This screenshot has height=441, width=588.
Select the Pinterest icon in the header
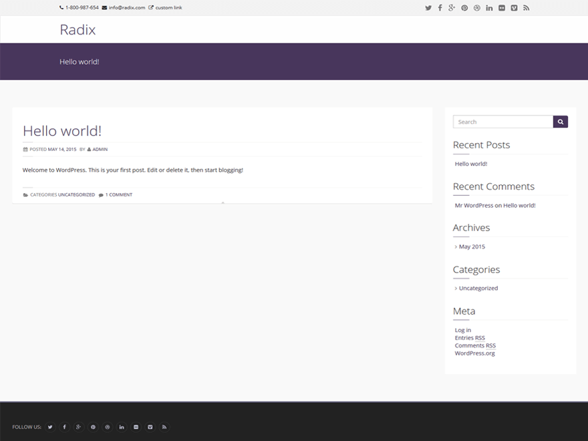[464, 7]
